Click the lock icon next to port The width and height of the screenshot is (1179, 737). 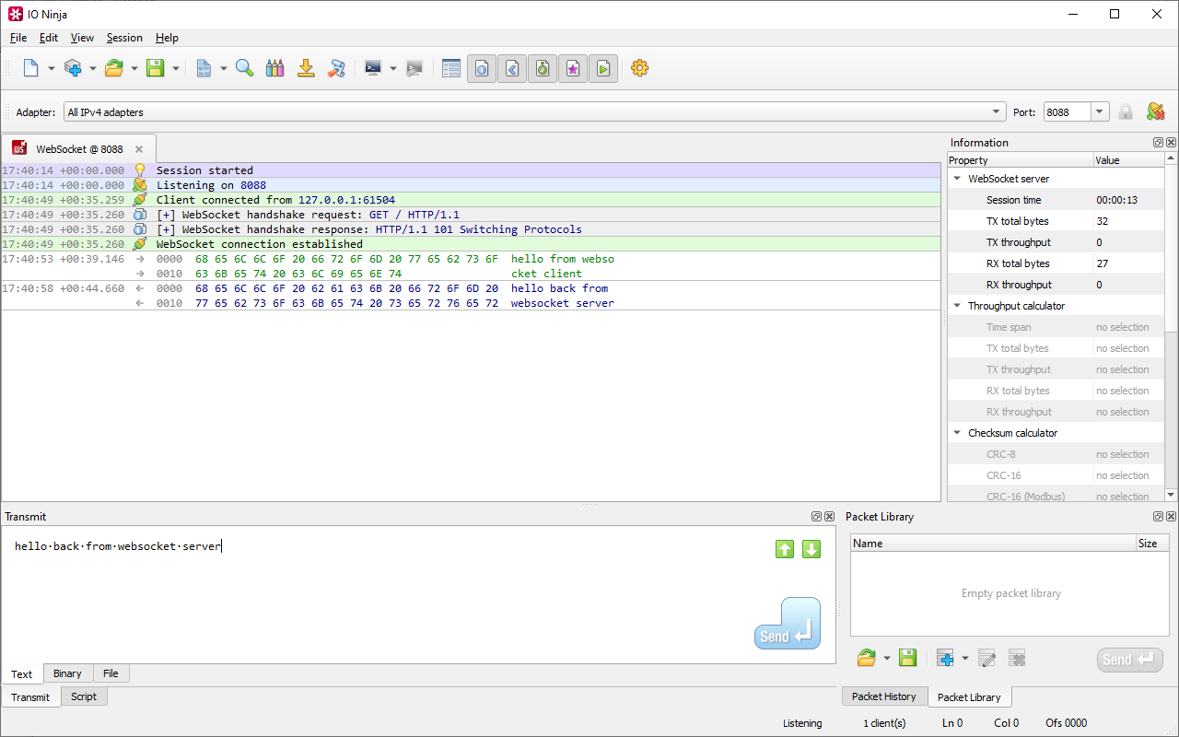click(x=1126, y=111)
